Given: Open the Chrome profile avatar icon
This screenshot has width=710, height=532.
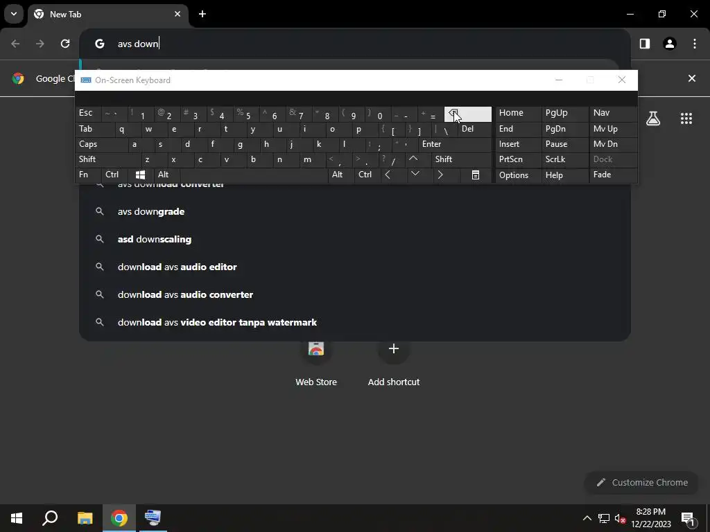Looking at the screenshot, I should point(670,44).
